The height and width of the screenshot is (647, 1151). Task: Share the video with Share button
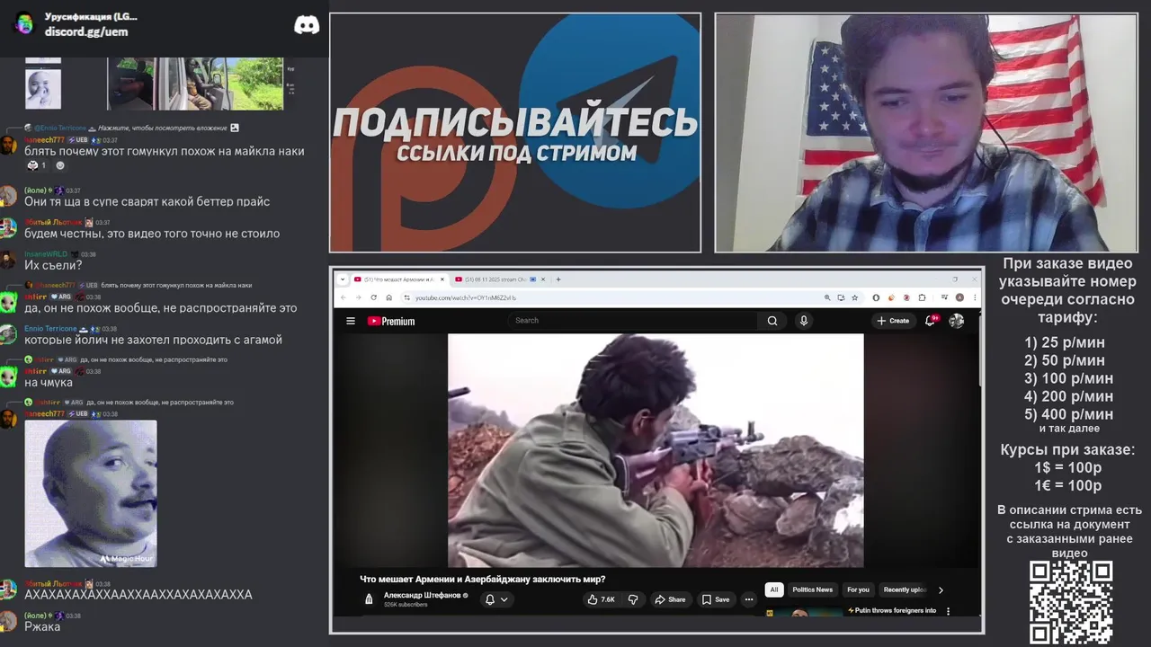point(670,599)
